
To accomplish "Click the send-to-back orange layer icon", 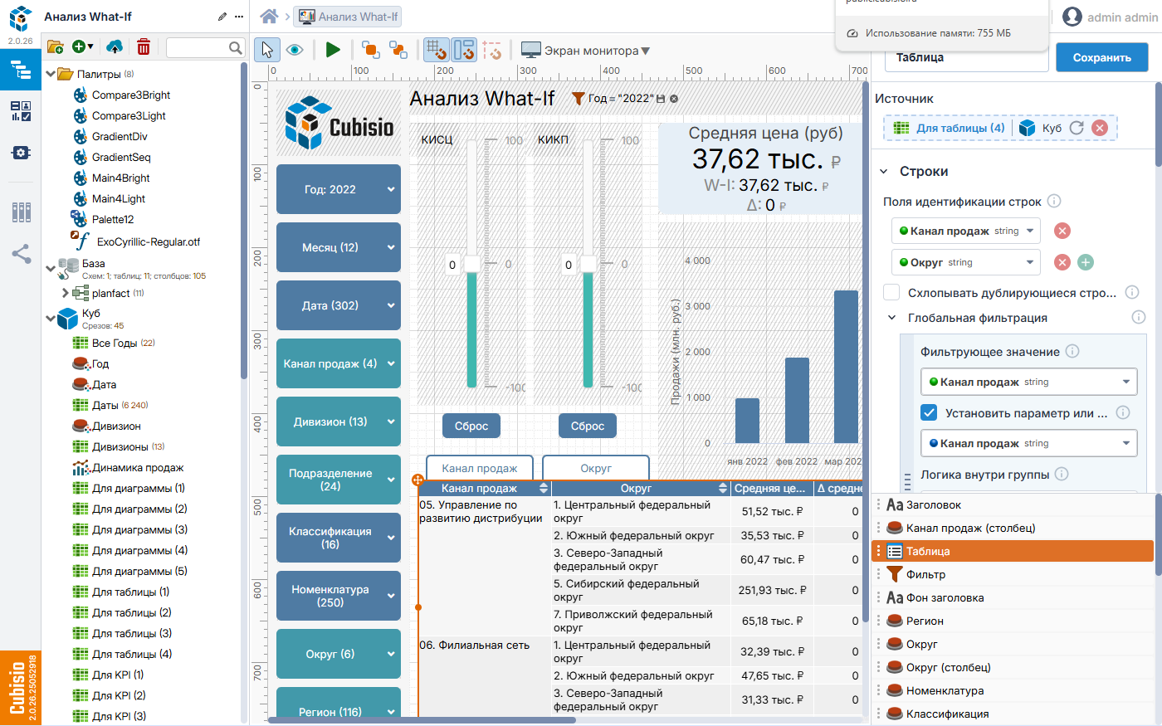I will [x=398, y=51].
